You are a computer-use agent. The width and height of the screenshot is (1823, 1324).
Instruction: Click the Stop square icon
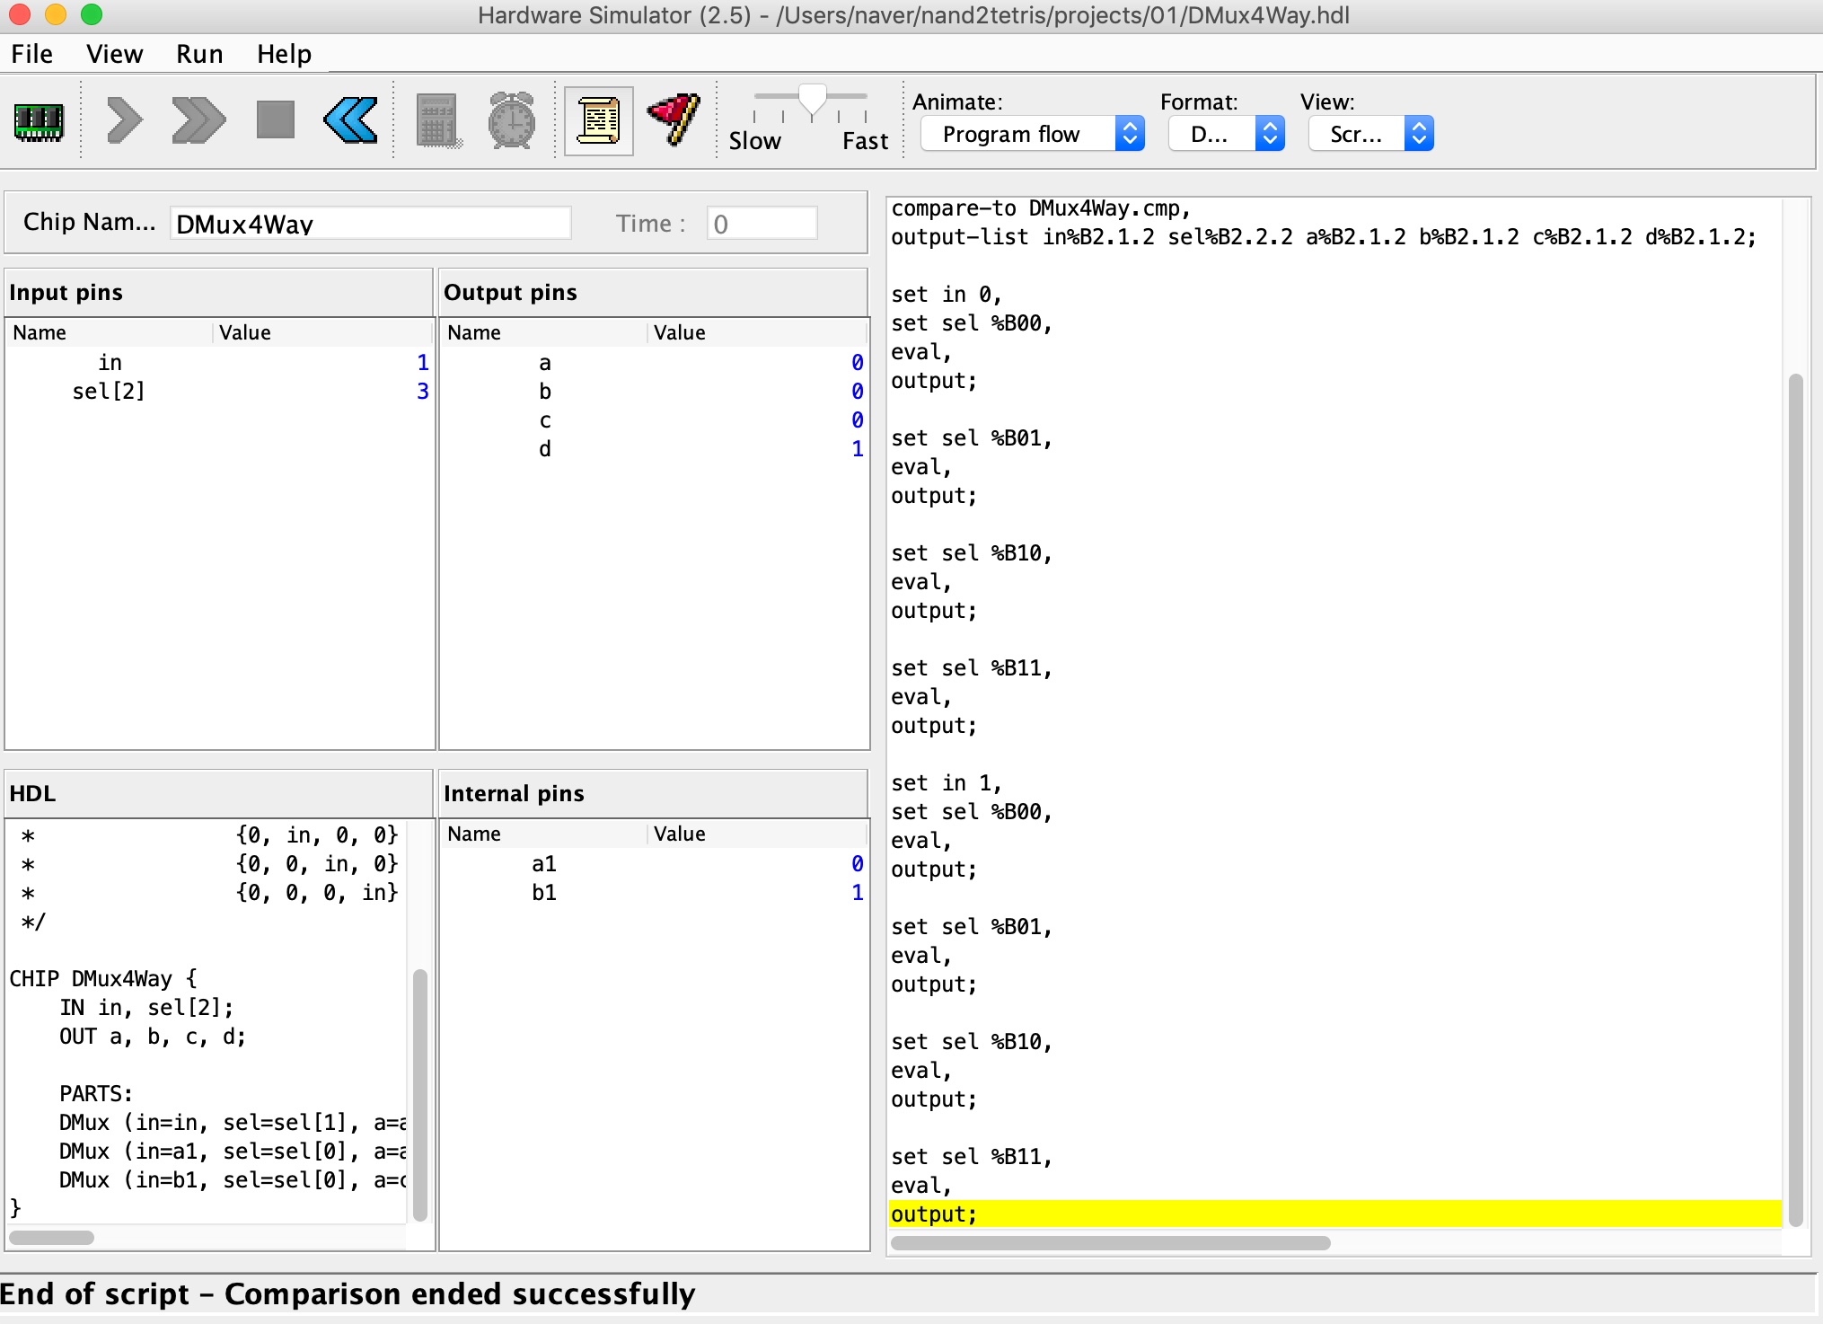coord(275,119)
